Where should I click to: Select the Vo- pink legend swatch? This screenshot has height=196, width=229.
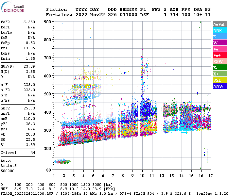220,49
